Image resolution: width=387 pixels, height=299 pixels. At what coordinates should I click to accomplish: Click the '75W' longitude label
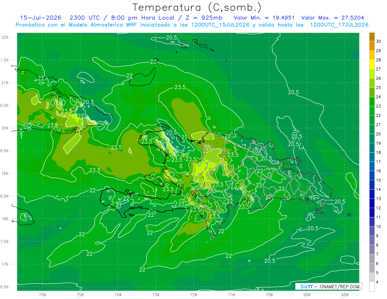[80, 294]
